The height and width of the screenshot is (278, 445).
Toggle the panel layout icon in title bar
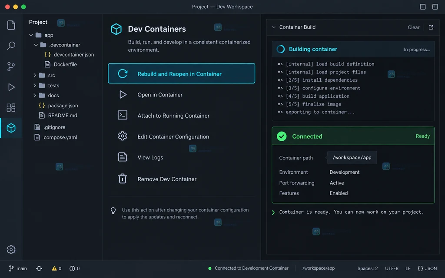(x=435, y=7)
